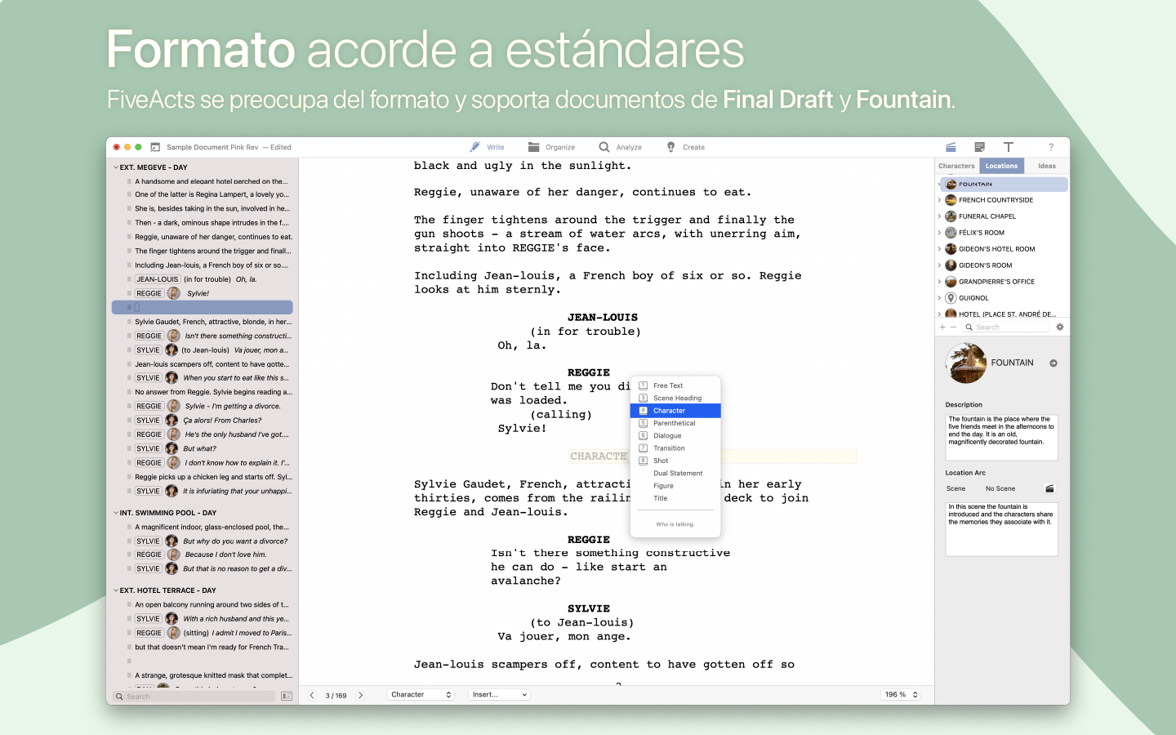Choose Figure from the element menu
1176x735 pixels.
coord(675,486)
